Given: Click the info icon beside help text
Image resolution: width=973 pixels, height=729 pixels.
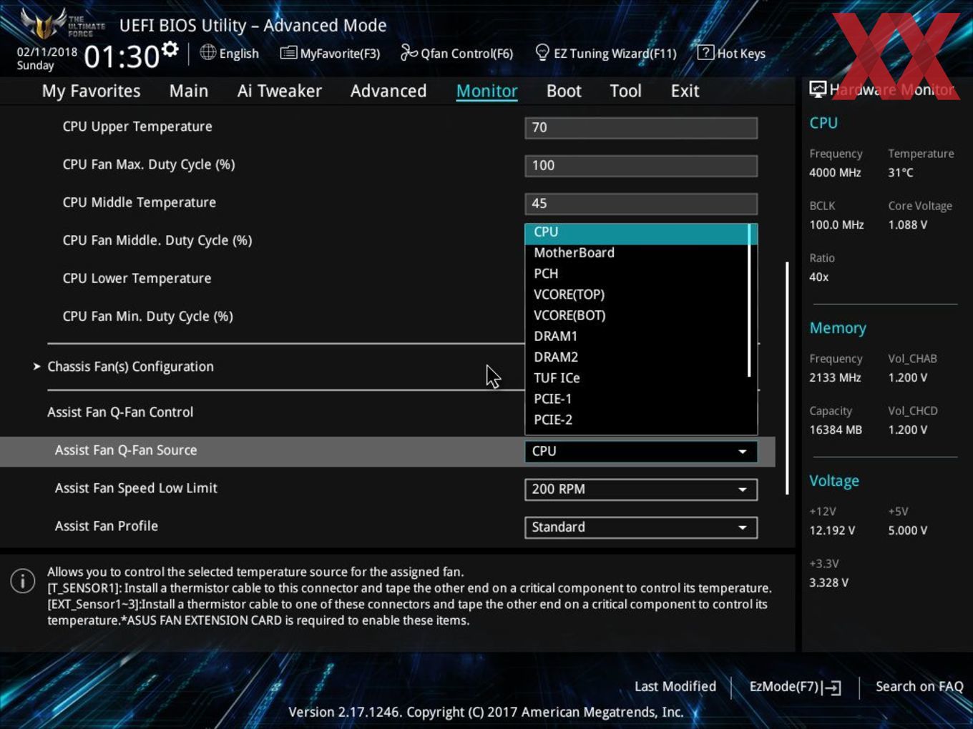Looking at the screenshot, I should [x=23, y=581].
